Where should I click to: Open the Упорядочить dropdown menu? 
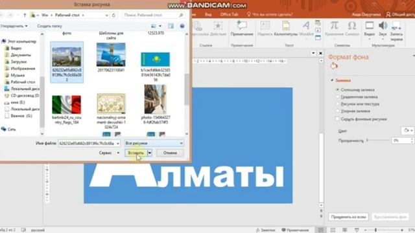click(x=14, y=26)
